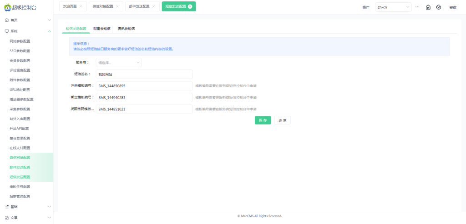Click the 注册模板编号 input field

coord(144,85)
